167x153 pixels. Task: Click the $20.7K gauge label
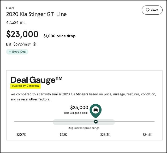click(x=21, y=135)
